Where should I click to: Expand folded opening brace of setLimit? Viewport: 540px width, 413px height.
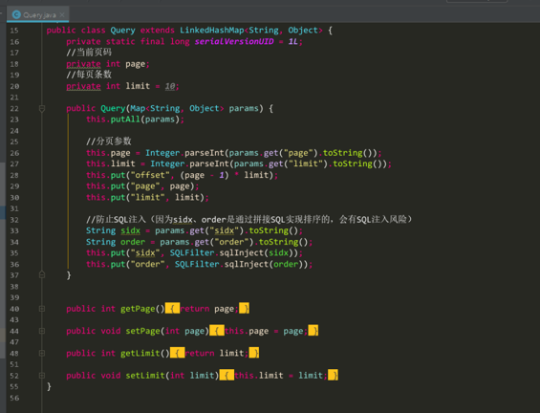(227, 375)
